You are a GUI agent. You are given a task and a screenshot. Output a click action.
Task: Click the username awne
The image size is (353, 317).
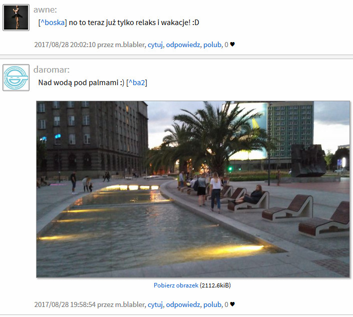pos(45,10)
